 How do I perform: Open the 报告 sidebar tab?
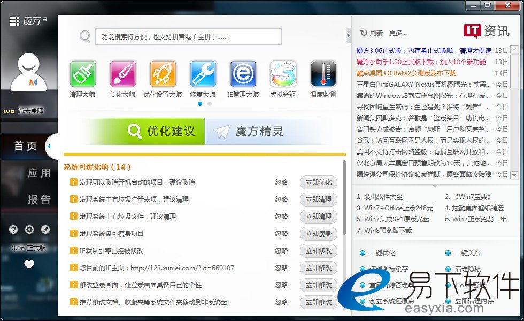(39, 200)
